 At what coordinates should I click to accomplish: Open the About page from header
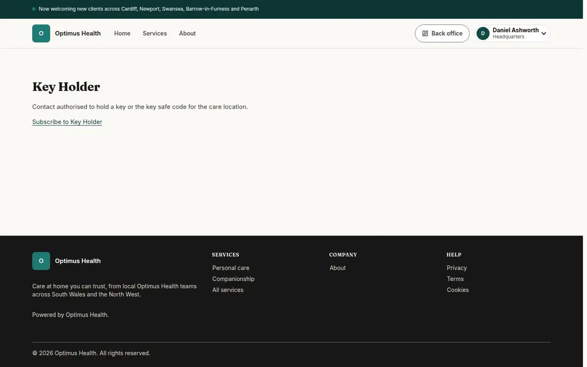tap(187, 33)
